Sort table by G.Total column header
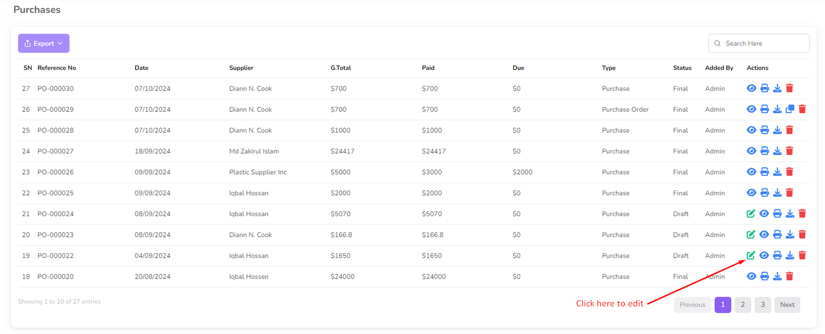The width and height of the screenshot is (825, 334). (340, 68)
